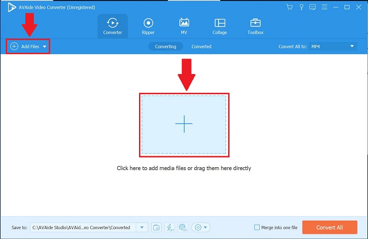This screenshot has width=368, height=239.
Task: Enable Merge into one file checkbox
Action: point(256,227)
